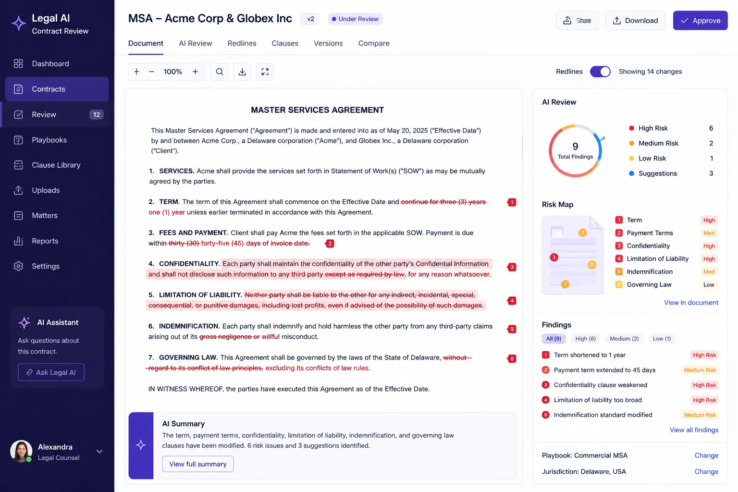The image size is (738, 492).
Task: Change the Delaware jurisdiction
Action: [706, 472]
